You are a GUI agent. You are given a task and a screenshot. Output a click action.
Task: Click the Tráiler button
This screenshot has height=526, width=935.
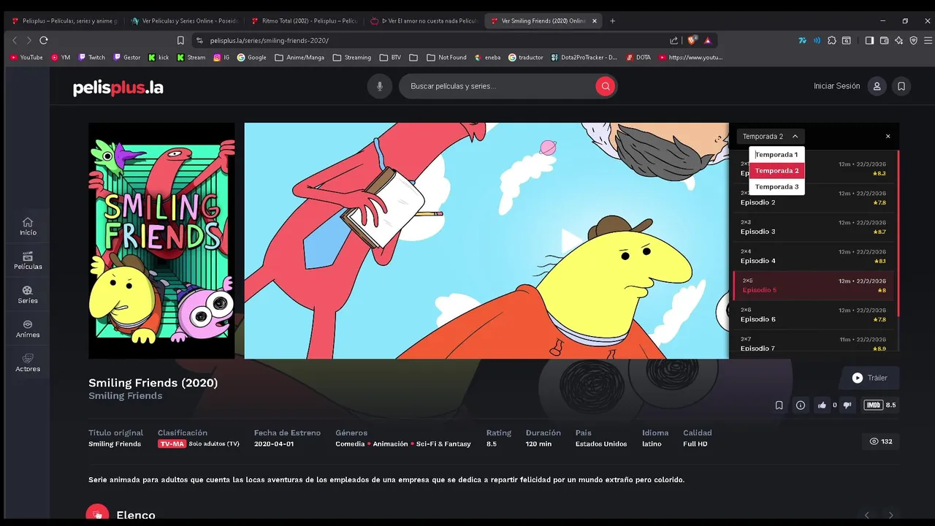869,378
